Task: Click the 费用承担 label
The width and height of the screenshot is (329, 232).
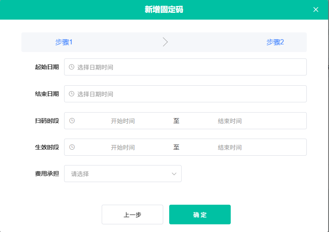Action: [47, 174]
